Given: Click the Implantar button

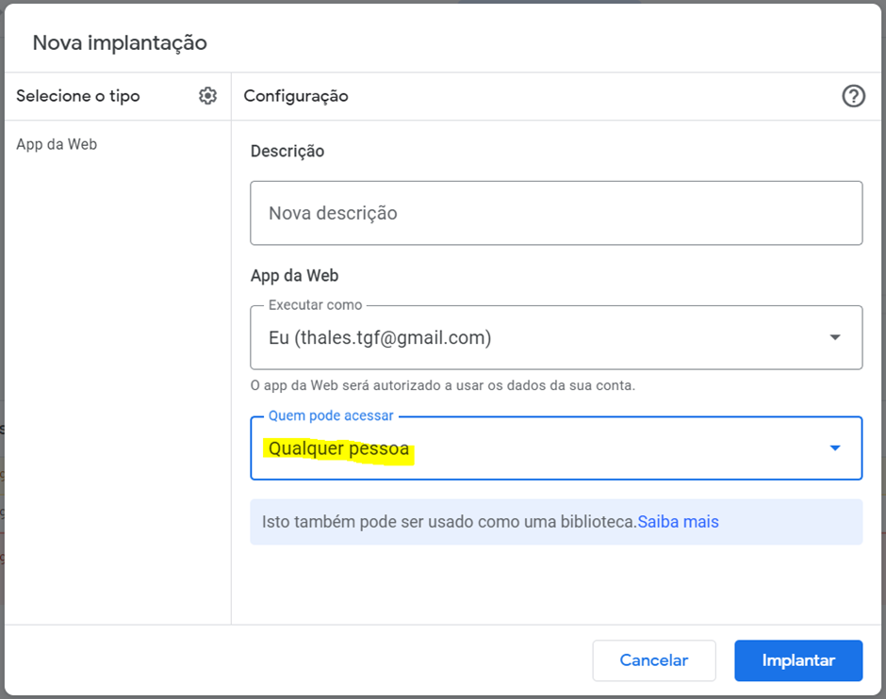Looking at the screenshot, I should pyautogui.click(x=798, y=660).
